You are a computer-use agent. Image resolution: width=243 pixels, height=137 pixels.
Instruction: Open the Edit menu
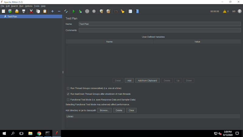pyautogui.click(x=8, y=6)
